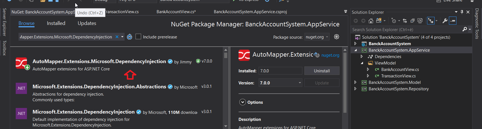The height and width of the screenshot is (129, 482).
Task: Switch to the Updates tab
Action: pyautogui.click(x=87, y=23)
